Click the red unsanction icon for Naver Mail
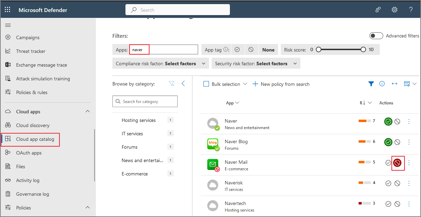The width and height of the screenshot is (421, 217). (x=398, y=163)
